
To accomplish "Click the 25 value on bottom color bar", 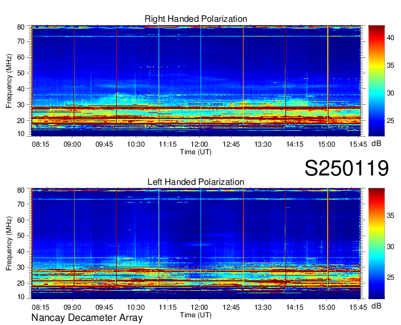I will (390, 277).
